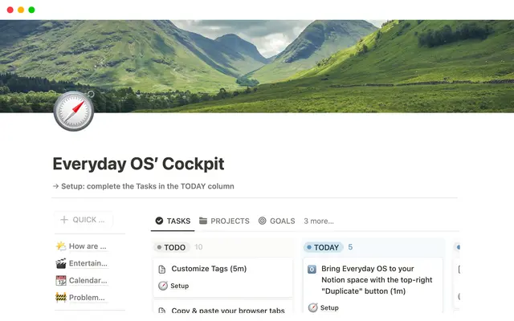Click the compass Setup icon under Customize Tags
The width and height of the screenshot is (514, 321).
pyautogui.click(x=163, y=286)
